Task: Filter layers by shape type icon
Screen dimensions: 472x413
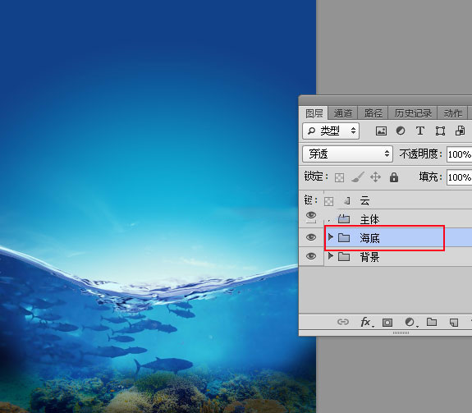Action: [440, 131]
